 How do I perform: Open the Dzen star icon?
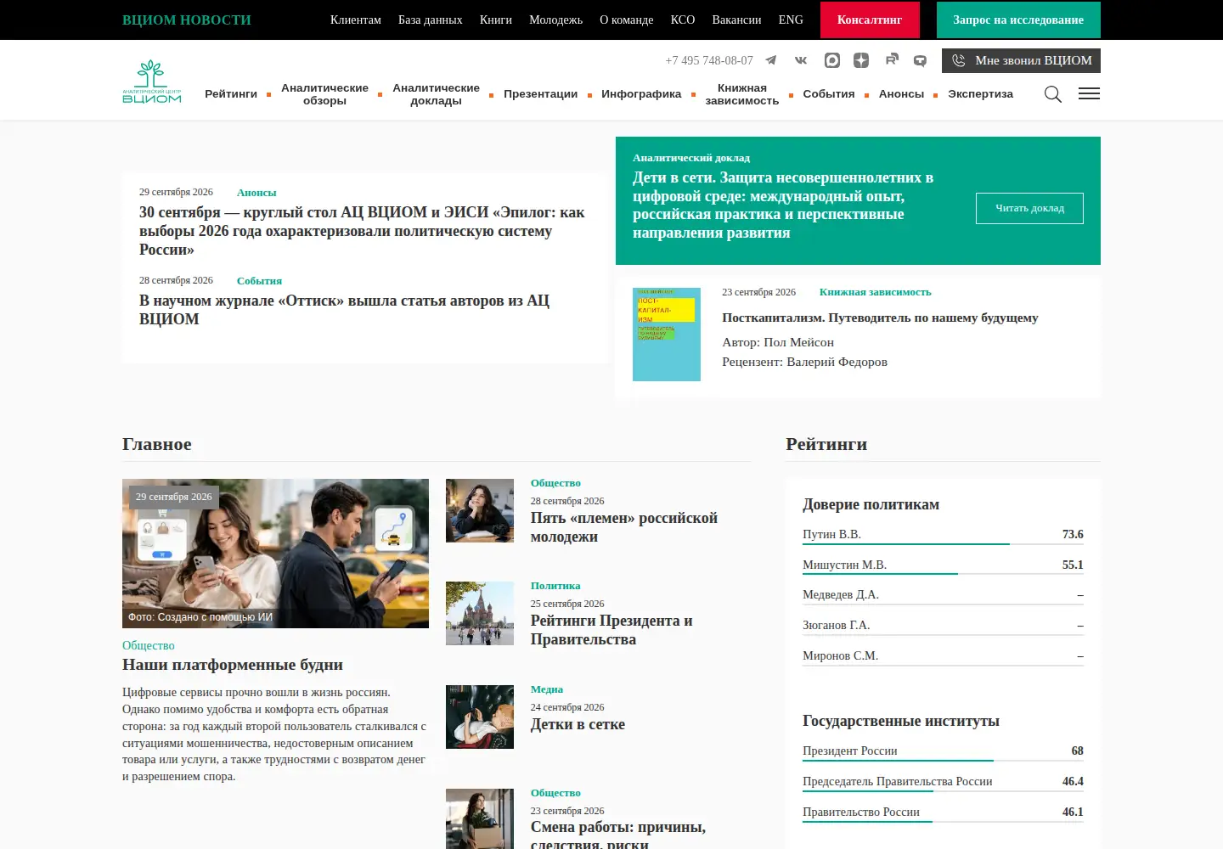pyautogui.click(x=861, y=60)
